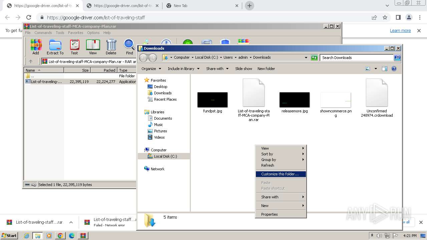
Task: Open the Start menu
Action: coord(9,236)
